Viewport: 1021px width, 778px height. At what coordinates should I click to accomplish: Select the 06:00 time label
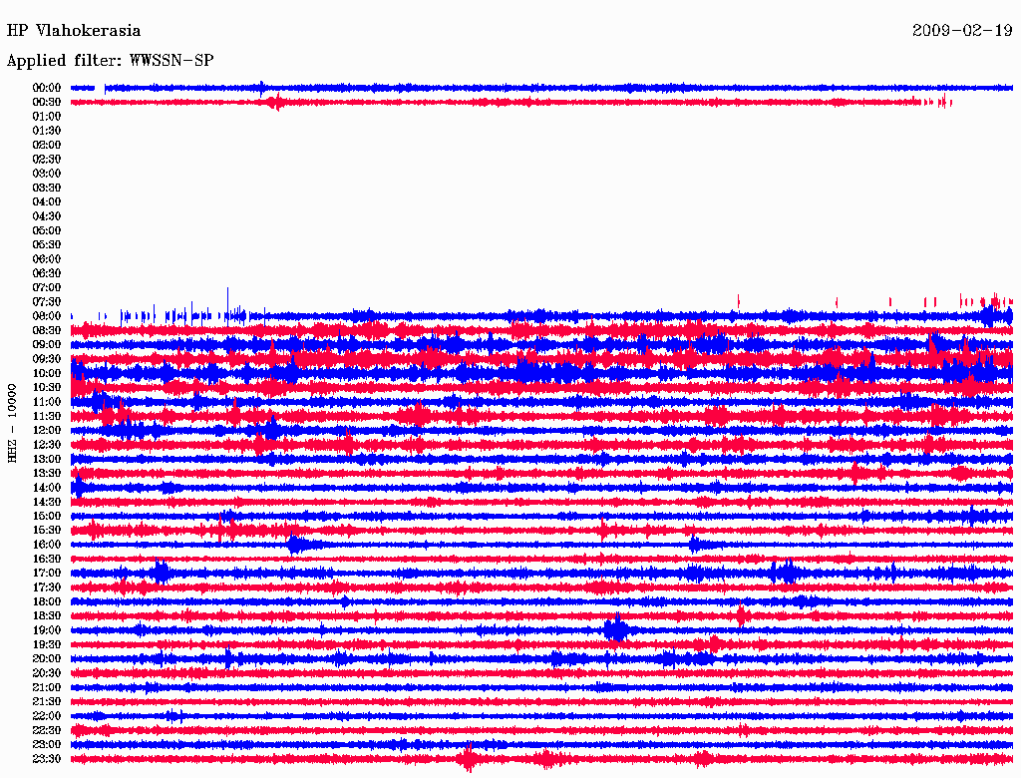point(46,259)
